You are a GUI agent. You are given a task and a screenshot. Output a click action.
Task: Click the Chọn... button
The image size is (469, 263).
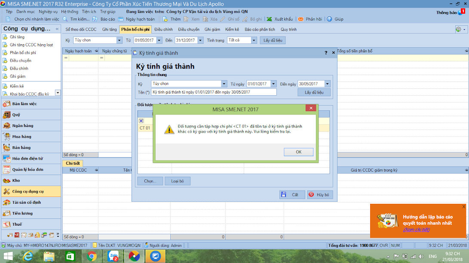(x=150, y=181)
